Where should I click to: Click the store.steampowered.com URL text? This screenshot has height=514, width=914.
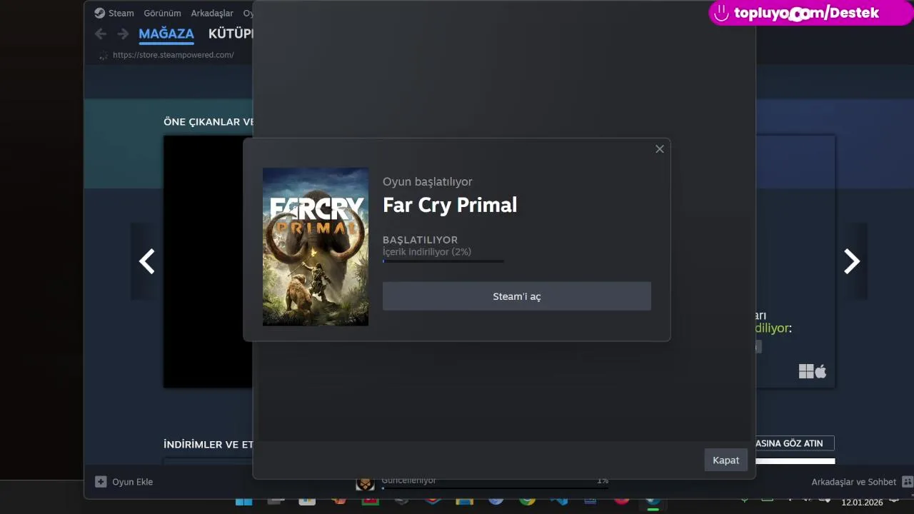174,55
